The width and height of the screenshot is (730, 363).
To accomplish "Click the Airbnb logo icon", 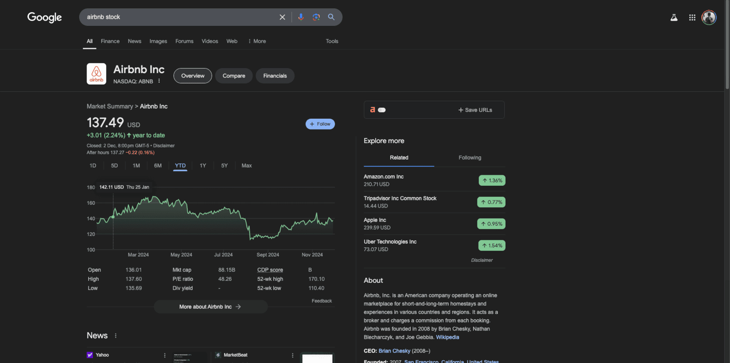I will (x=96, y=74).
